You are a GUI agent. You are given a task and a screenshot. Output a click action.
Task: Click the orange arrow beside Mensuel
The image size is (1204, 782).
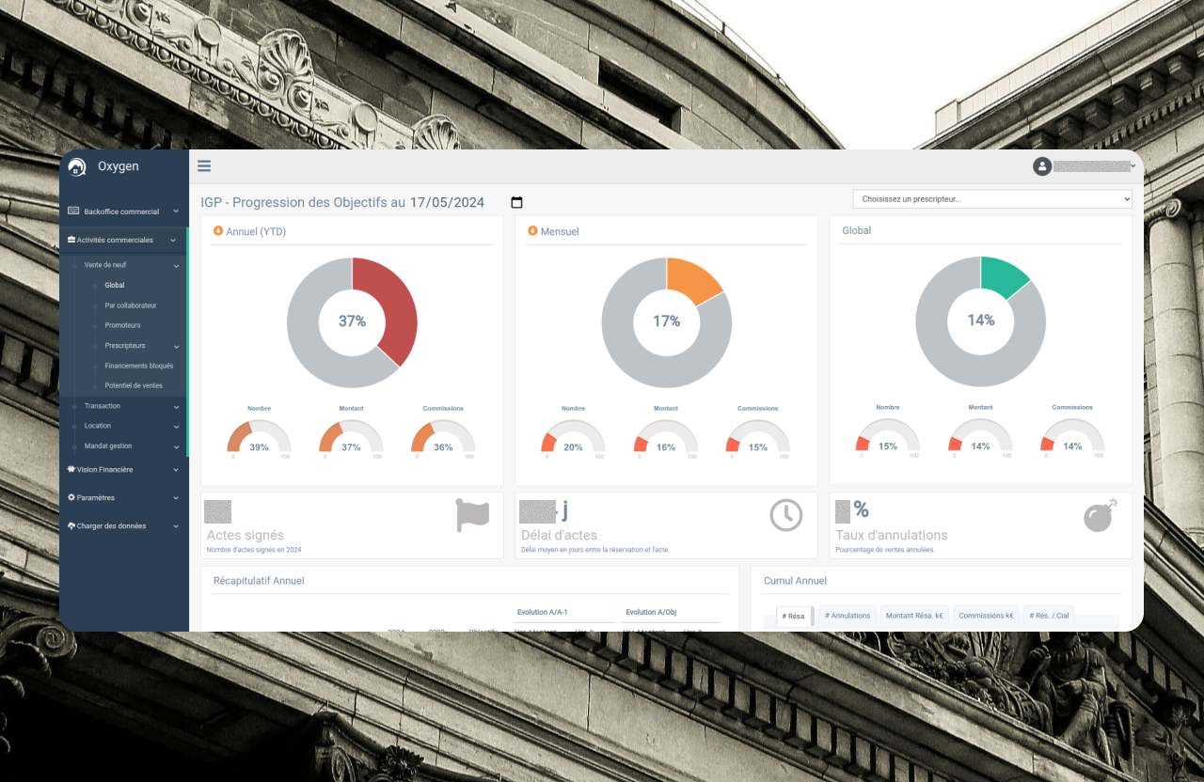pyautogui.click(x=532, y=230)
